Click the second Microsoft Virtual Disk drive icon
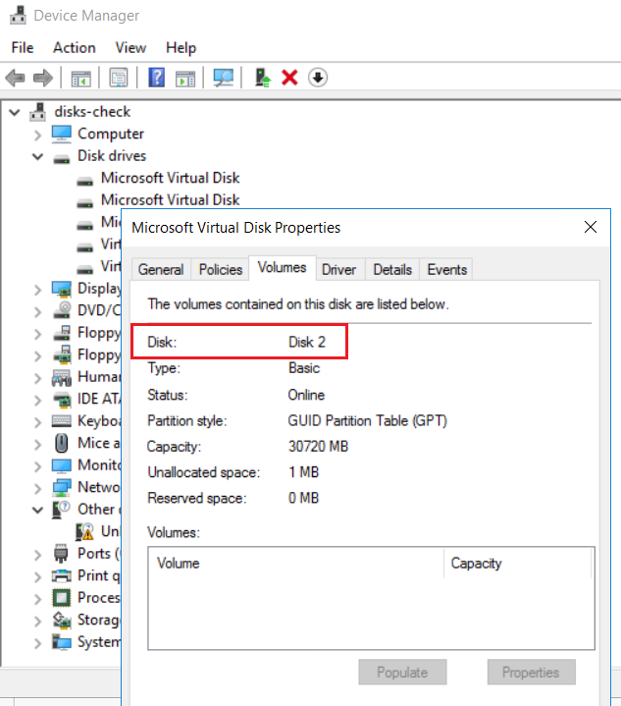Image resolution: width=621 pixels, height=706 pixels. click(84, 203)
